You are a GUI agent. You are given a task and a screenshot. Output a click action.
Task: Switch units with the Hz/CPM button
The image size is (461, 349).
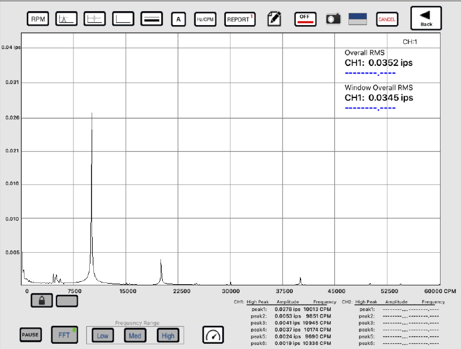tap(205, 19)
